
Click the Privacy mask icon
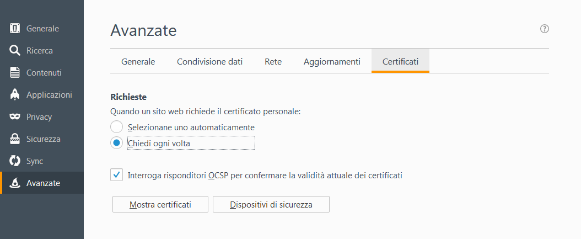click(15, 116)
